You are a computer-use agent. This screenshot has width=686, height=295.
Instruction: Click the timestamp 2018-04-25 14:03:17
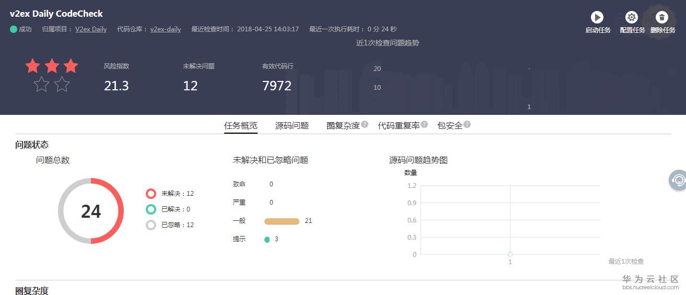click(x=268, y=29)
